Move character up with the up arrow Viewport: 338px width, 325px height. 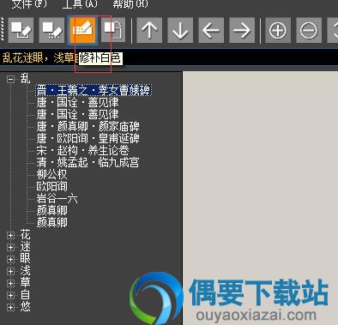pos(149,30)
